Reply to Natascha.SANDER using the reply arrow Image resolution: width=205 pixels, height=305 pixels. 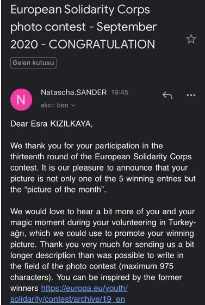(167, 95)
